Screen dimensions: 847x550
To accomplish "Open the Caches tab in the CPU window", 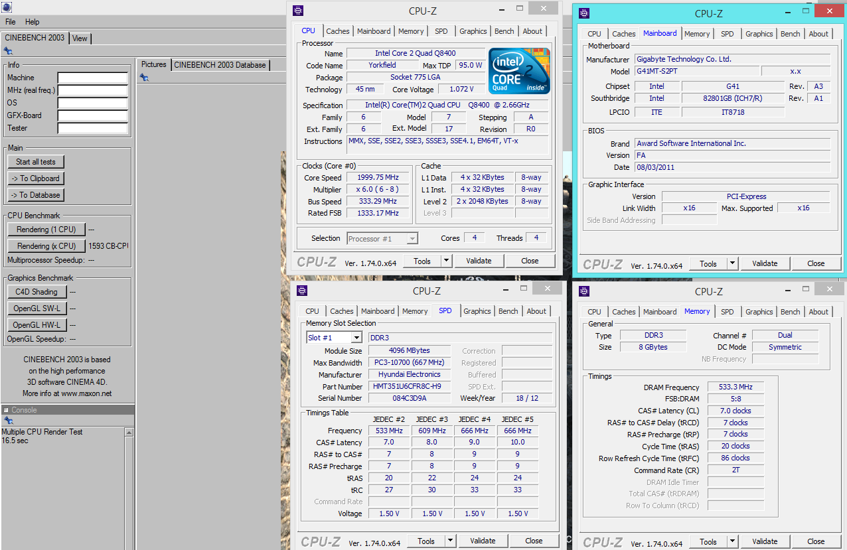I will [x=338, y=31].
